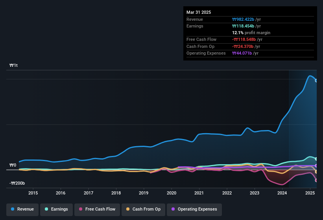The width and height of the screenshot is (323, 220).
Task: Click the ₩44.071b operating expenses value
Action: point(242,53)
